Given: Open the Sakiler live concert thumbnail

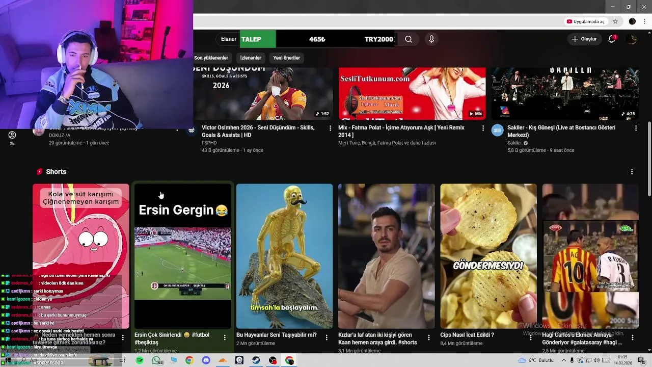Looking at the screenshot, I should 565,93.
